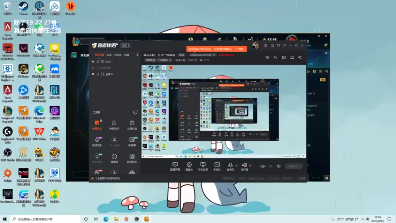Switch to the third scene tab
Screen dimensions: 396x223
tap(118, 55)
